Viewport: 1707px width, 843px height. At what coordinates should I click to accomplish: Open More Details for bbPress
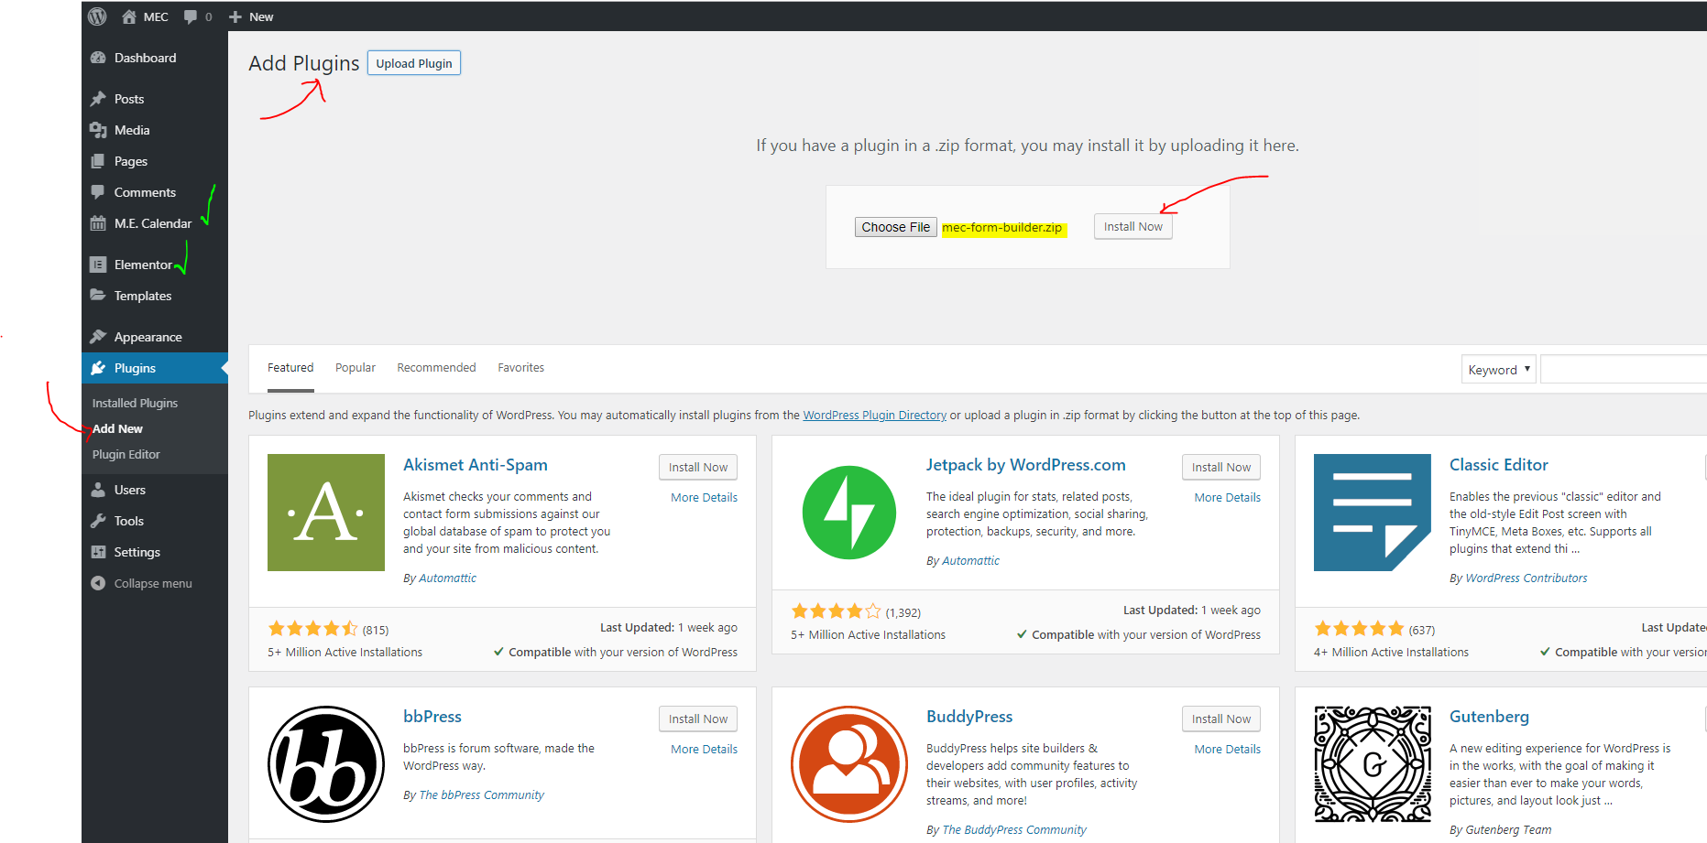(704, 749)
